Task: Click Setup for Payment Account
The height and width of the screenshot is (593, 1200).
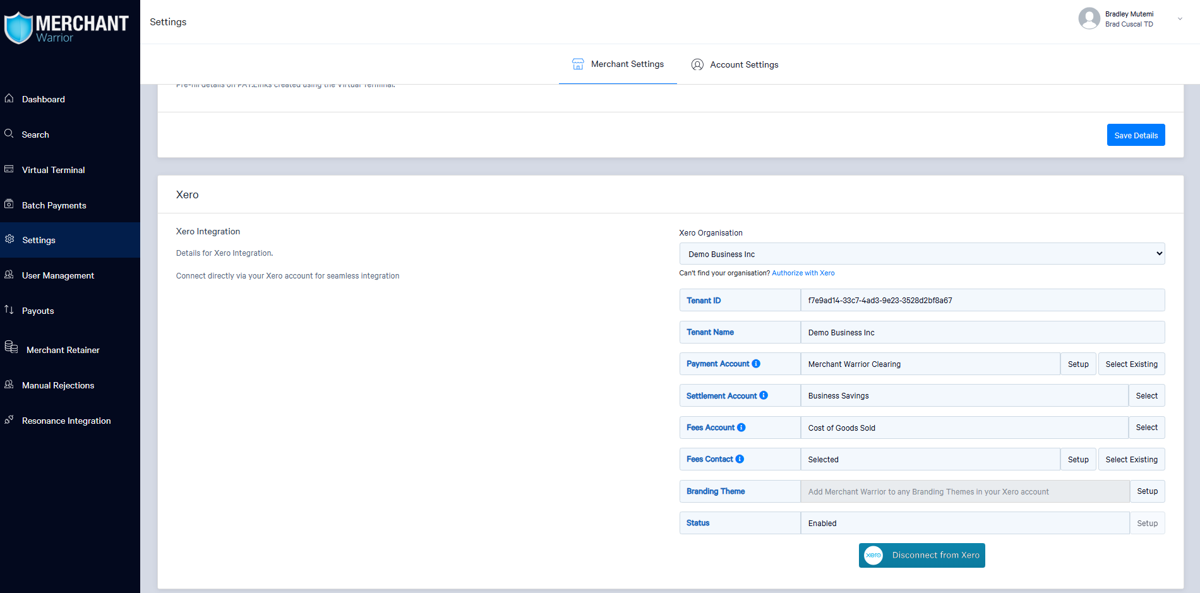Action: [1078, 364]
